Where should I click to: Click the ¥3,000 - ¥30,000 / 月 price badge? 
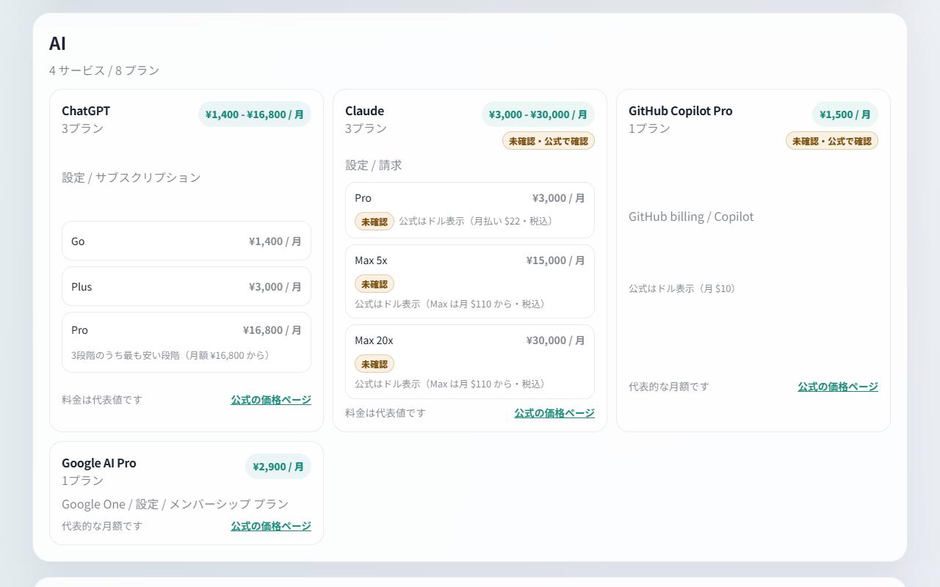pos(538,114)
